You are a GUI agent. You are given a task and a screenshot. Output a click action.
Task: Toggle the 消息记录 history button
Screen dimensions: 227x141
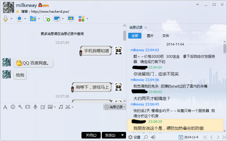[x=115, y=107]
